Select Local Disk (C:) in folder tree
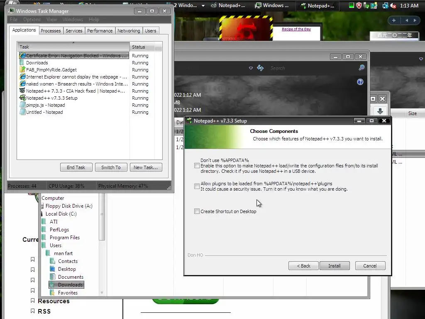This screenshot has height=319, width=425. click(61, 214)
